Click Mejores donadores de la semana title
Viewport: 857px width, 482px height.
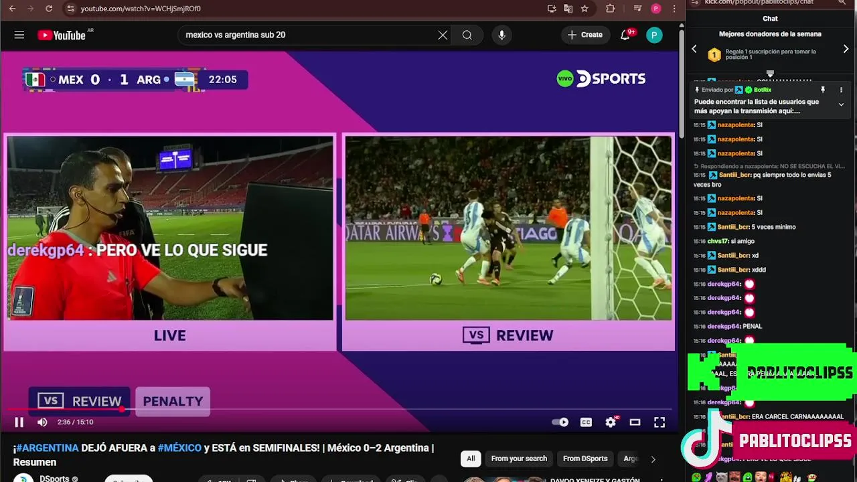[770, 33]
